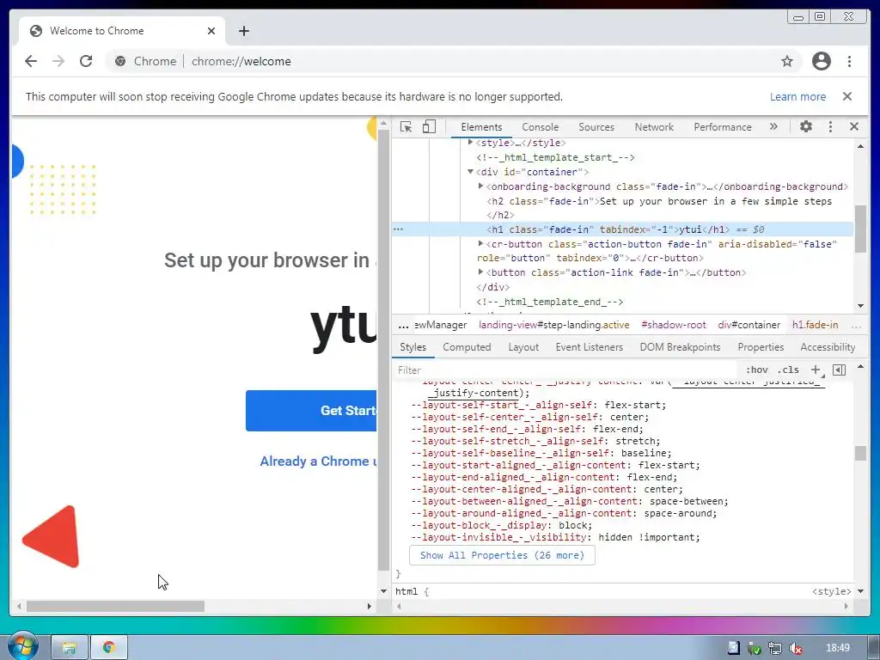Click the --layout-block_-_display property line

(x=501, y=525)
